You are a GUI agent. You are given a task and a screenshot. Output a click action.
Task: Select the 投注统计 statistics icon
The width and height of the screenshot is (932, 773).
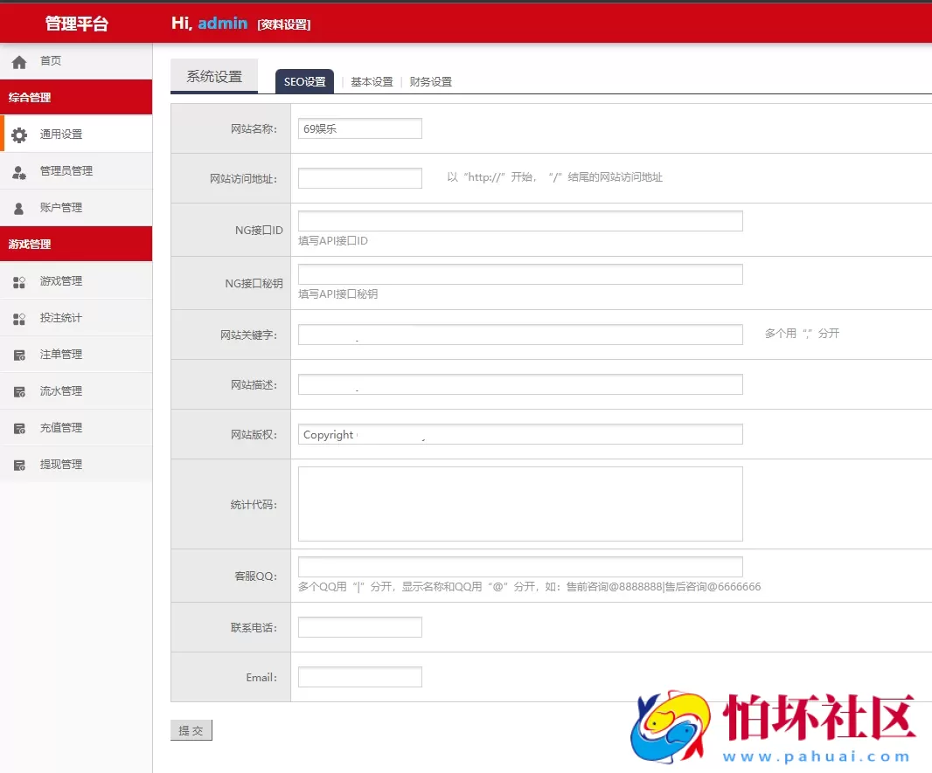(x=19, y=318)
